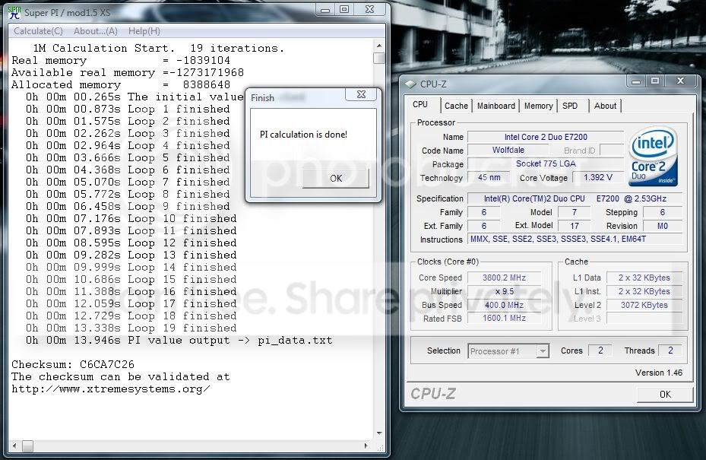Click the Rated FSB value 1600.1 MHz
706x460 pixels.
(x=505, y=318)
